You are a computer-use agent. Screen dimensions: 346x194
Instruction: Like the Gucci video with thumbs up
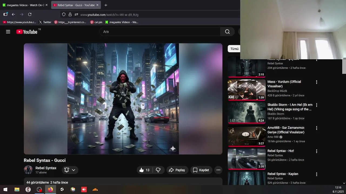[144, 170]
